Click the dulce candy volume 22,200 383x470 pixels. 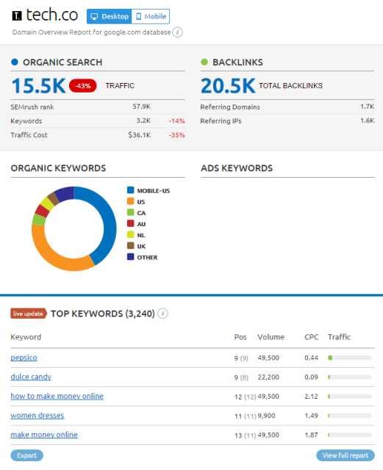[268, 377]
